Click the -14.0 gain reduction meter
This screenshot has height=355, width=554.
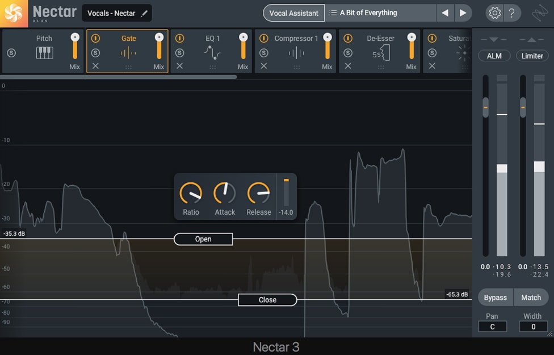click(286, 193)
